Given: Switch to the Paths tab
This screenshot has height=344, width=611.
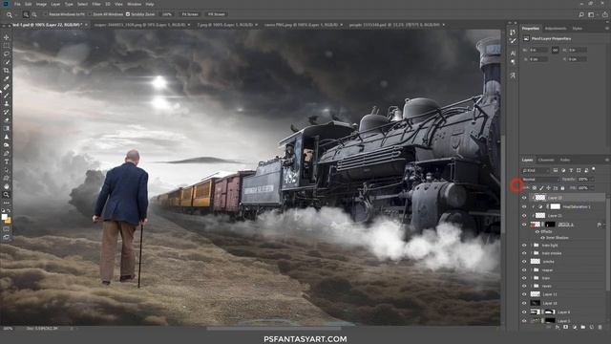Looking at the screenshot, I should click(564, 160).
